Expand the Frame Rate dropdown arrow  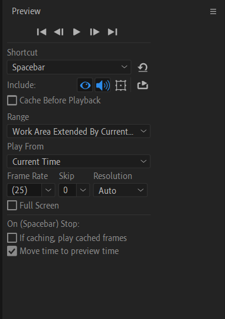tap(48, 190)
